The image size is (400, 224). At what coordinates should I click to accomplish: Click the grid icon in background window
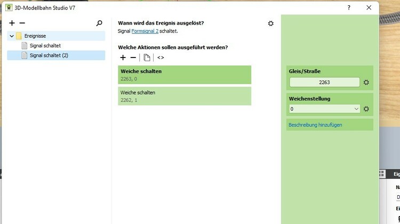point(382,173)
